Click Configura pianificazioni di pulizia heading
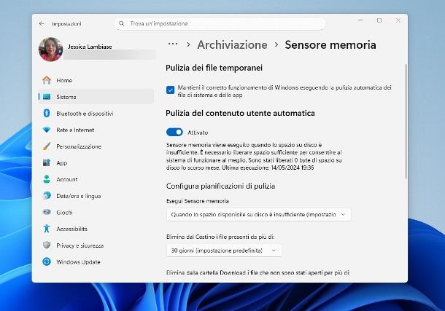Viewport: 445px width, 311px height. (220, 186)
